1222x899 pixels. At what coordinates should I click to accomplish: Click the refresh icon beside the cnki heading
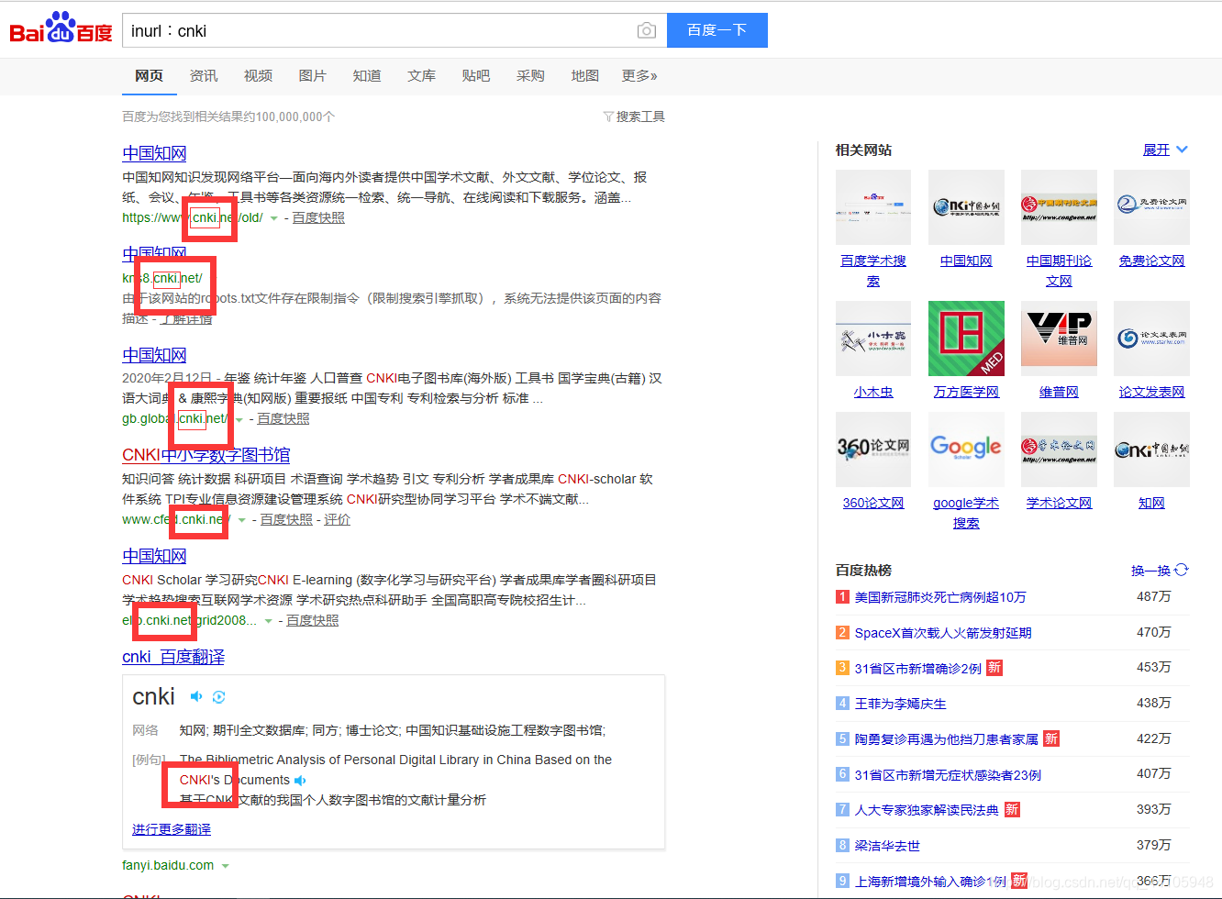pos(218,697)
